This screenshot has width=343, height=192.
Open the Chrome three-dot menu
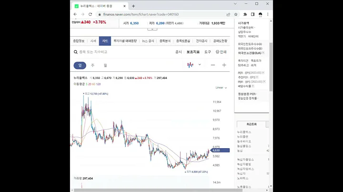pos(268,14)
